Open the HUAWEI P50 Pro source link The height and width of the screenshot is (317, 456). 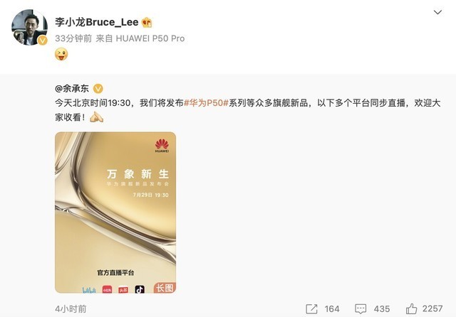150,38
